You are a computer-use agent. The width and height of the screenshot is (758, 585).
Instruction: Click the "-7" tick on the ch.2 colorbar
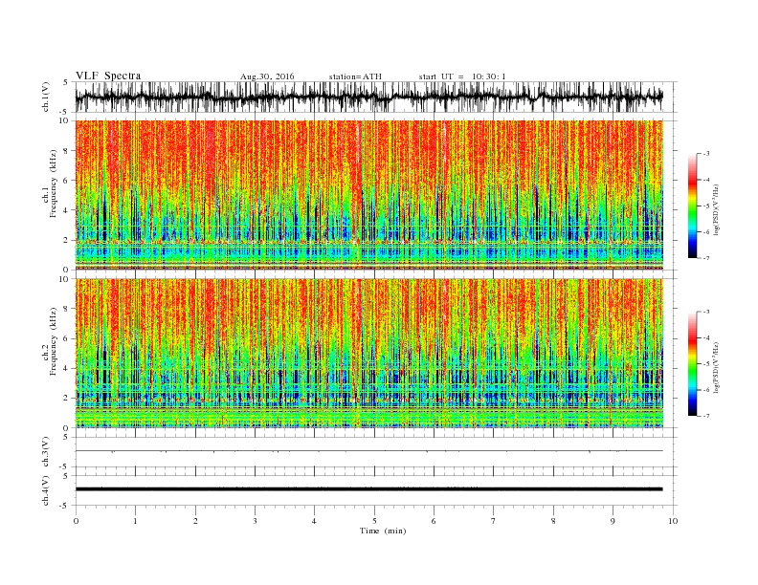click(x=706, y=416)
